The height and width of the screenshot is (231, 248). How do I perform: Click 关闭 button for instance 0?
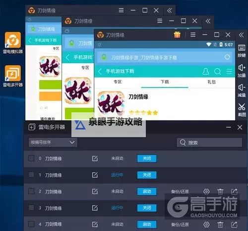click(147, 158)
